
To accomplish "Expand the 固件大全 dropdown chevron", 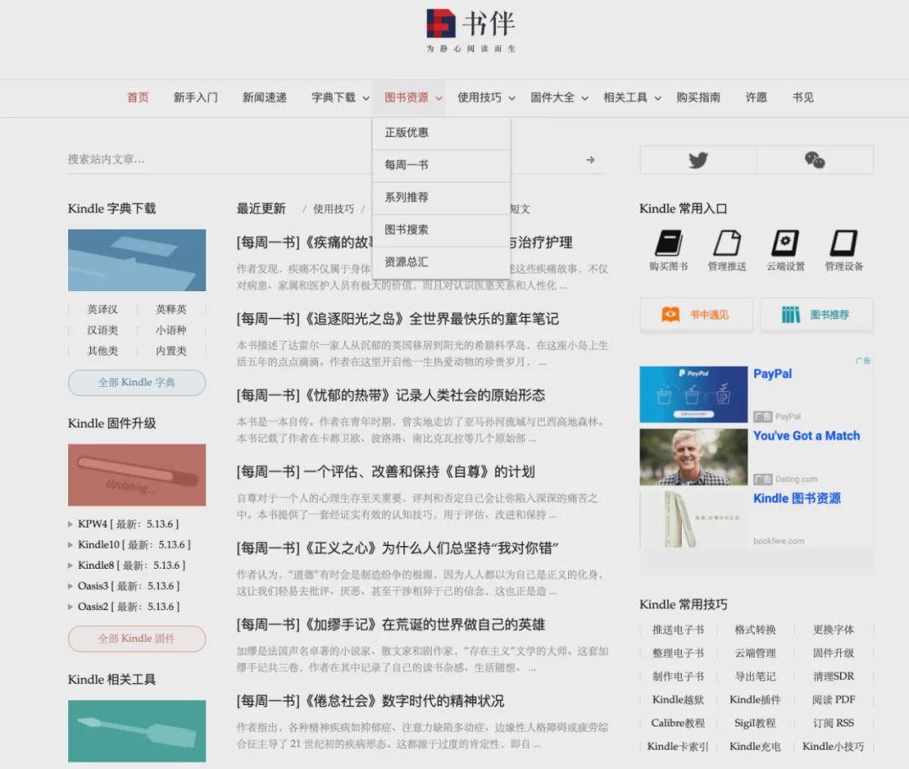I will click(585, 98).
